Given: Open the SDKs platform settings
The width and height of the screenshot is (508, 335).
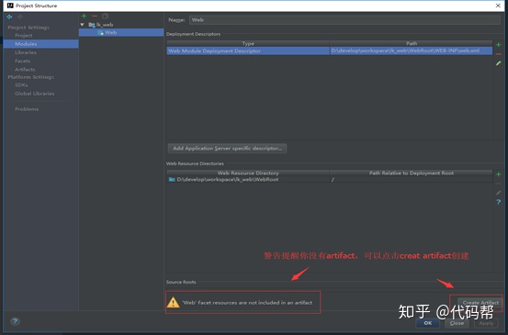Looking at the screenshot, I should 21,84.
